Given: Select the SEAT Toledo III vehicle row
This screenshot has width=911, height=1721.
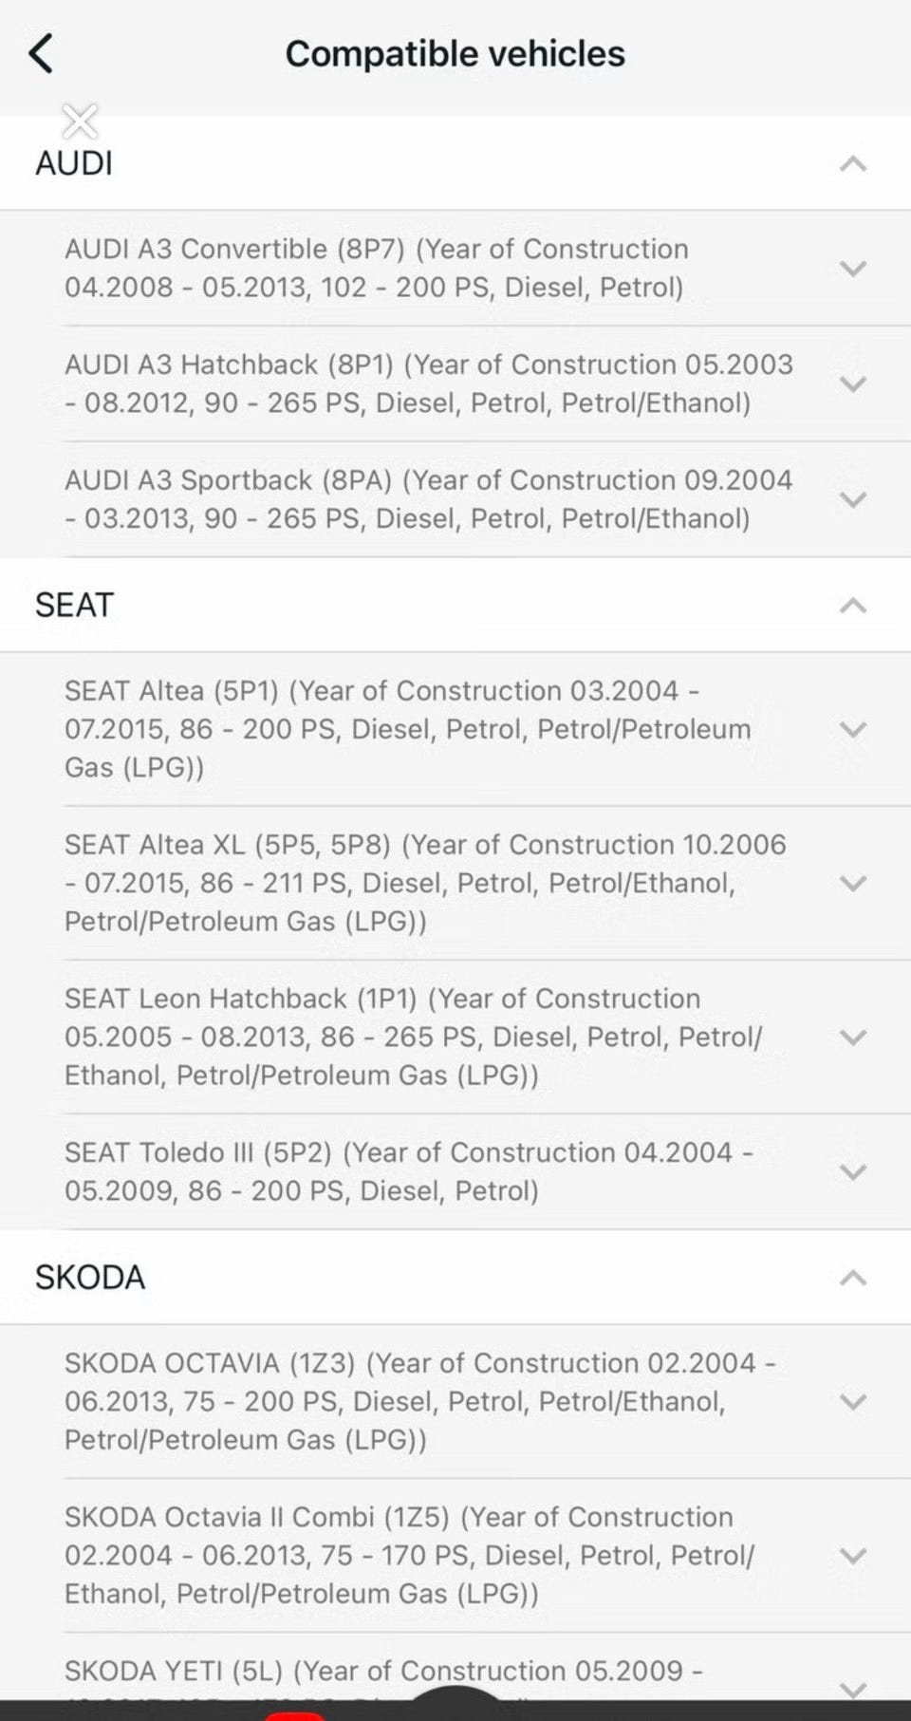Looking at the screenshot, I should [408, 1171].
